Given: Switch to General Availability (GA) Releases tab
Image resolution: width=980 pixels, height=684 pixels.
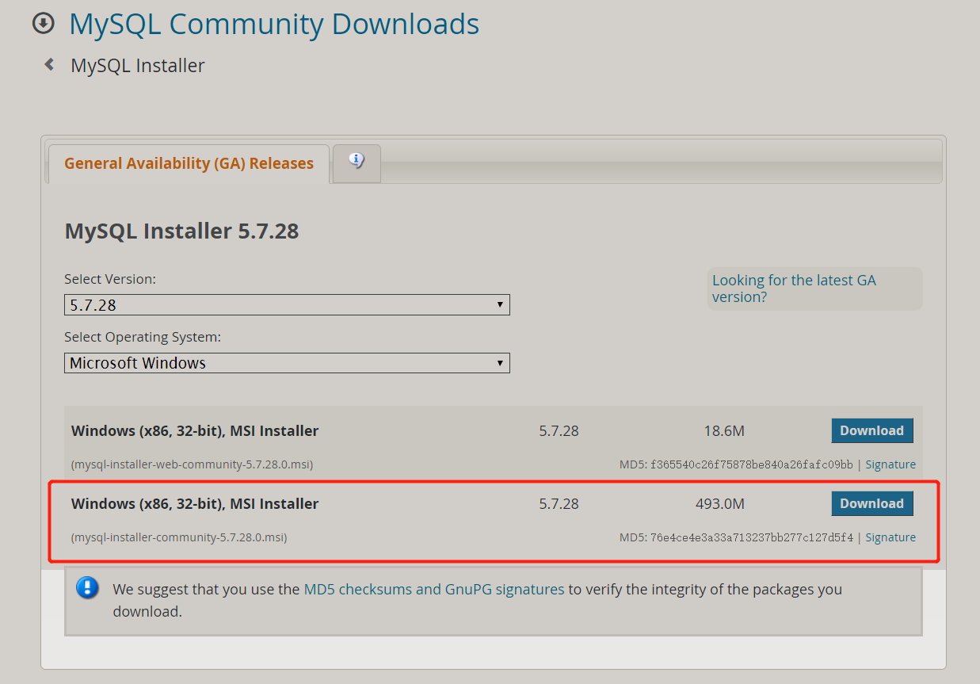Looking at the screenshot, I should pyautogui.click(x=189, y=164).
